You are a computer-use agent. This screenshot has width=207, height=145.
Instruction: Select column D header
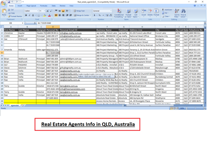[x=53, y=27]
